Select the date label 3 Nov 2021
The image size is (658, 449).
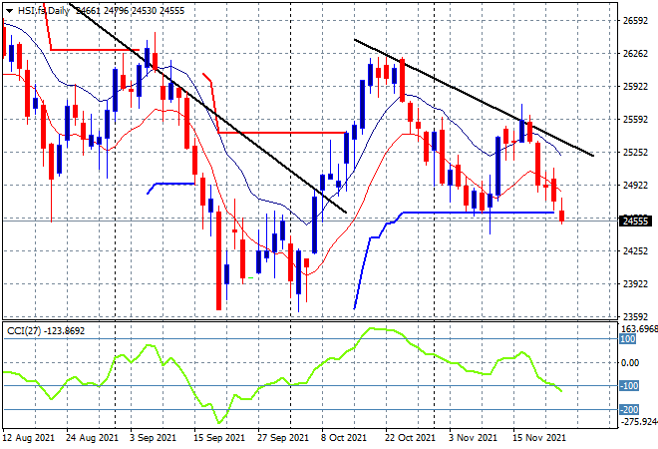[x=473, y=438]
